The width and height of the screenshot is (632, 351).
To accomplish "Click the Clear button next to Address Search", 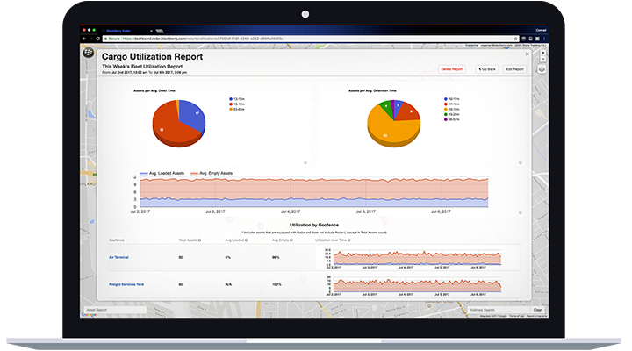I will tap(538, 310).
